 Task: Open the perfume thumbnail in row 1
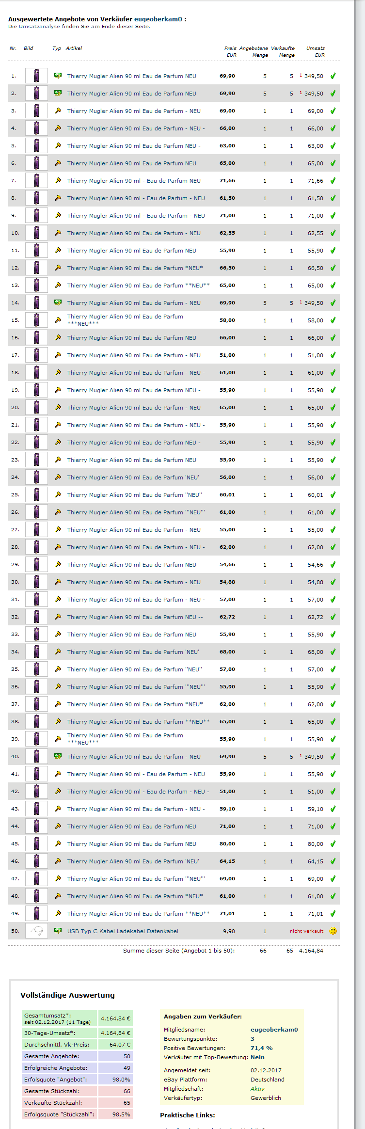tap(36, 76)
